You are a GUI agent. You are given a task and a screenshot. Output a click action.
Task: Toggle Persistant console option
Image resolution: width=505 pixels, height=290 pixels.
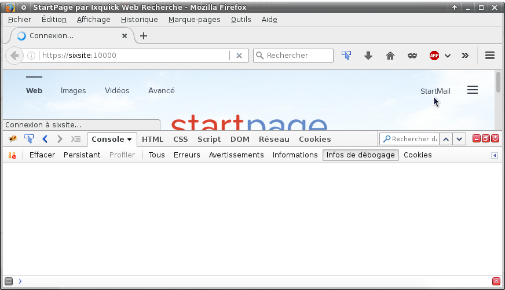tap(82, 155)
